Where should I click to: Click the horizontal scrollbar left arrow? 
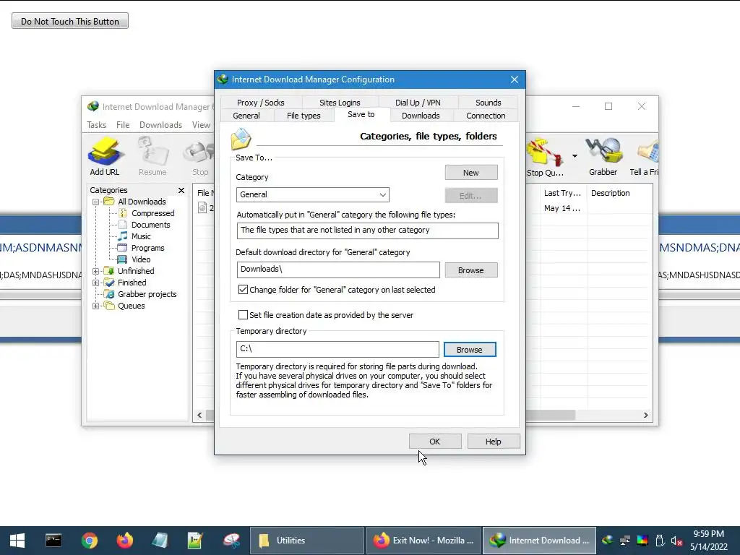click(199, 416)
